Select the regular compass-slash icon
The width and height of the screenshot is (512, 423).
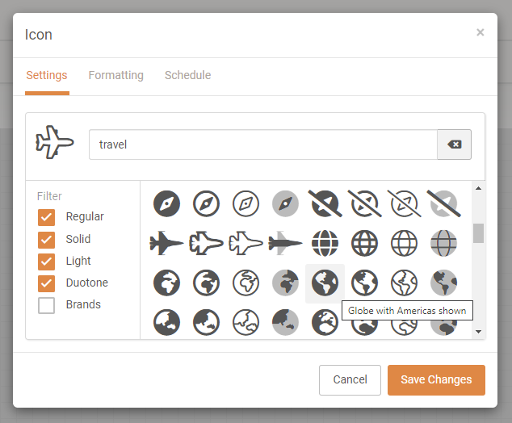point(364,203)
